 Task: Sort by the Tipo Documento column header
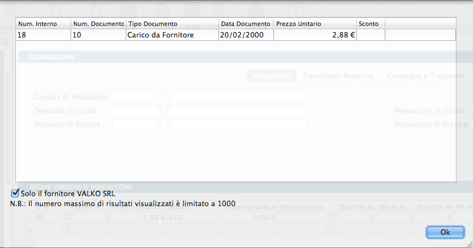171,24
